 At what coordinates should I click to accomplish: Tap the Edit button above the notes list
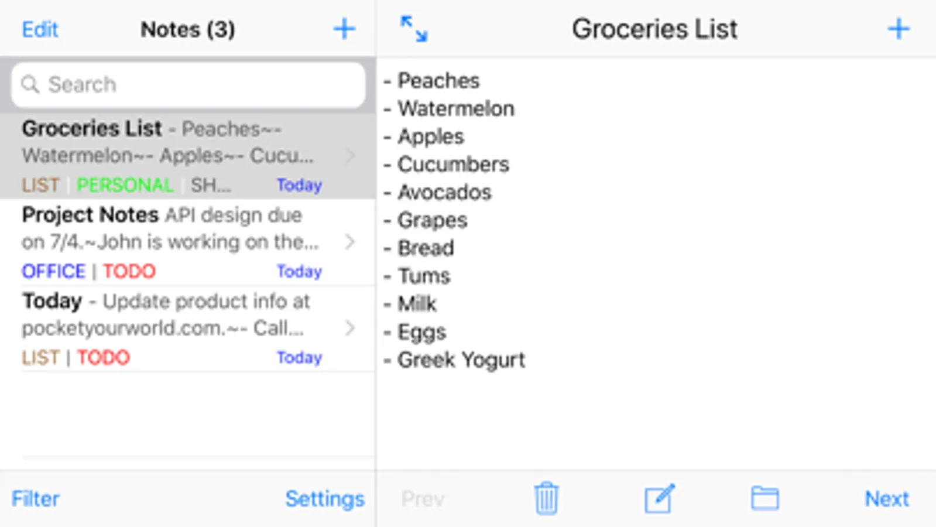pyautogui.click(x=40, y=29)
